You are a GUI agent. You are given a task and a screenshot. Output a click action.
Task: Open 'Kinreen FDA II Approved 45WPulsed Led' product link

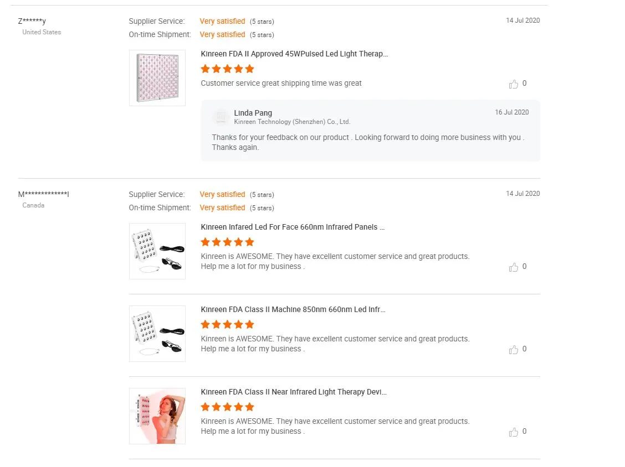click(x=294, y=54)
